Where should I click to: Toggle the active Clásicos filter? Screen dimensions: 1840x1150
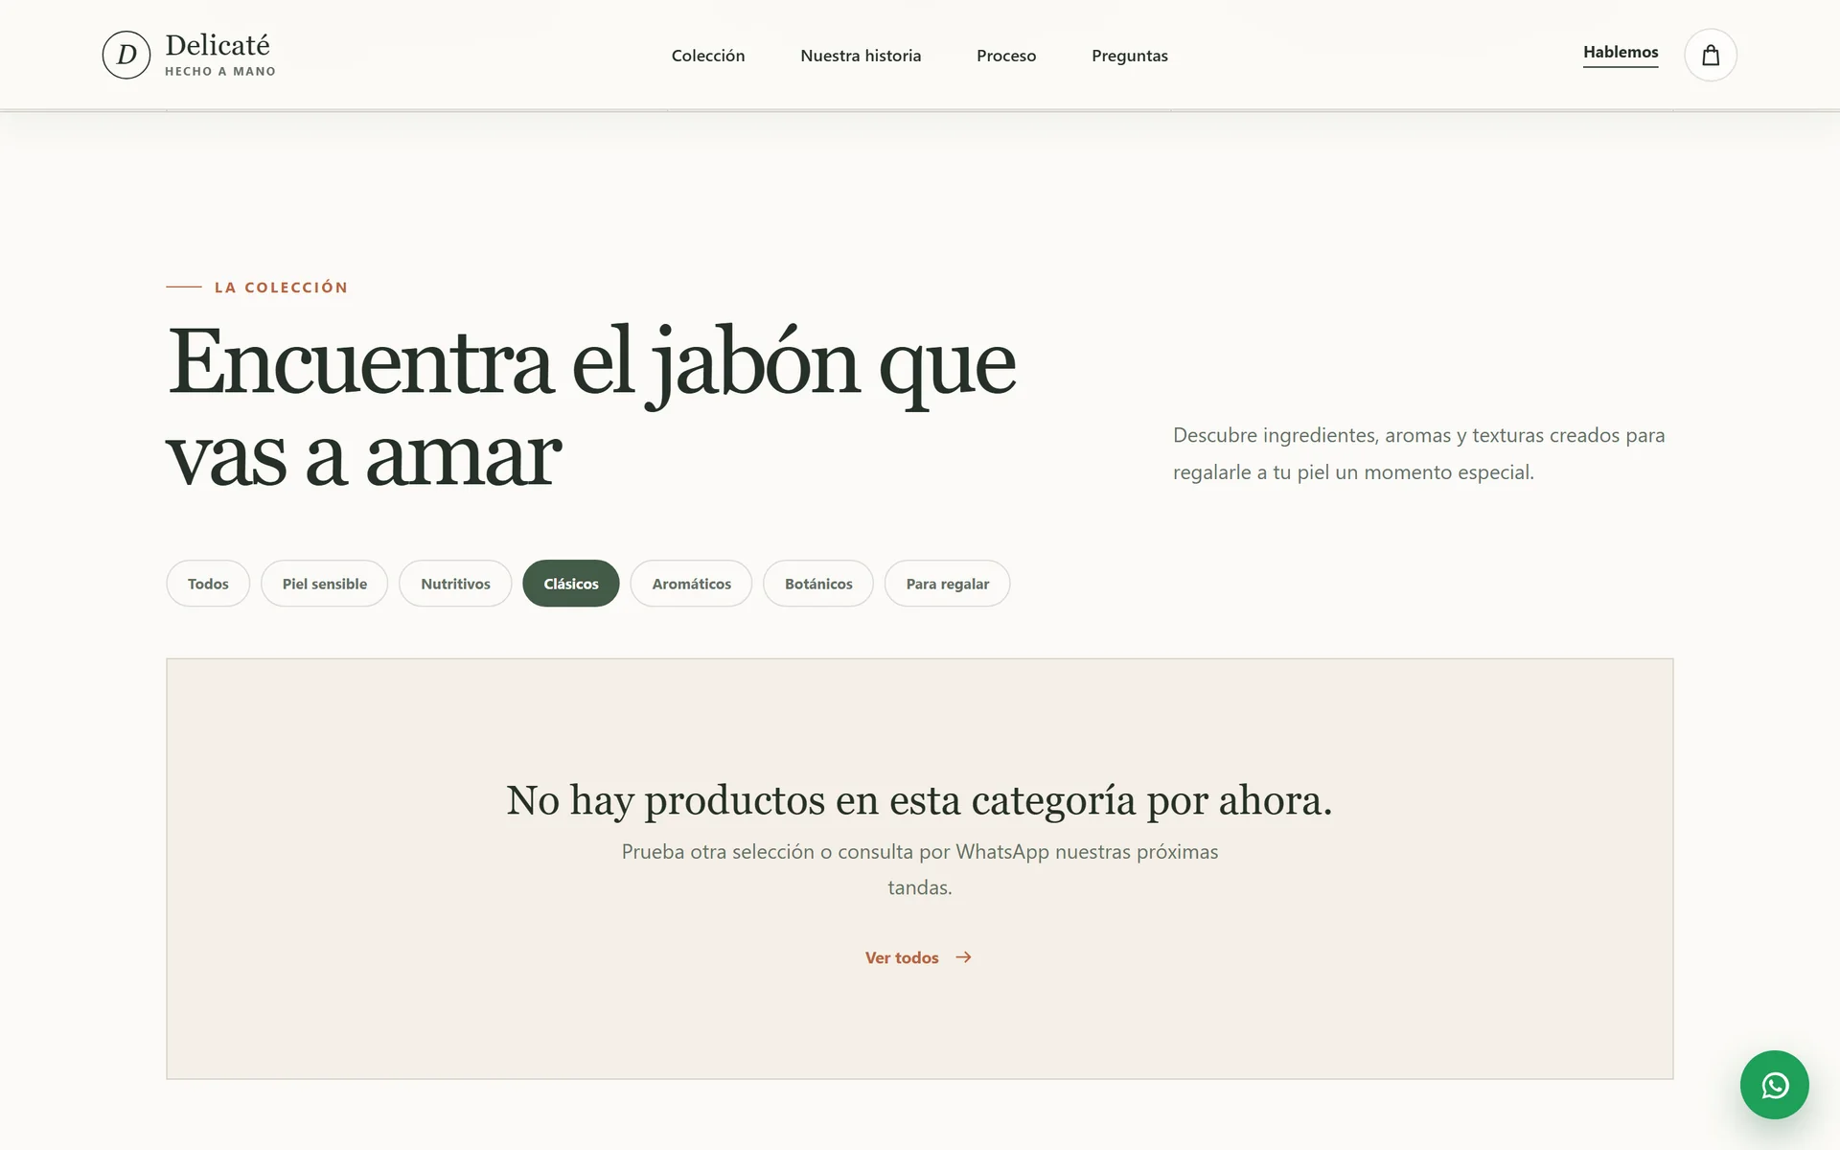(x=571, y=584)
